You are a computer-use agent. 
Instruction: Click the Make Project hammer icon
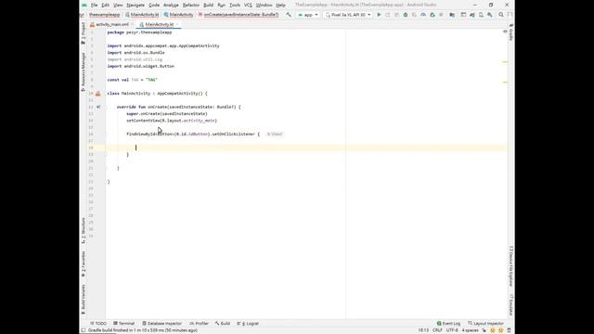tap(289, 15)
